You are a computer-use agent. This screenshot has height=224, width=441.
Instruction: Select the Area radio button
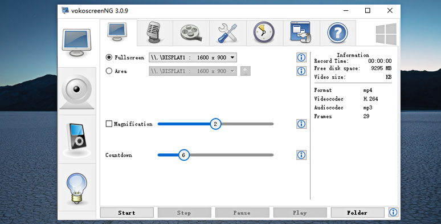(x=109, y=71)
